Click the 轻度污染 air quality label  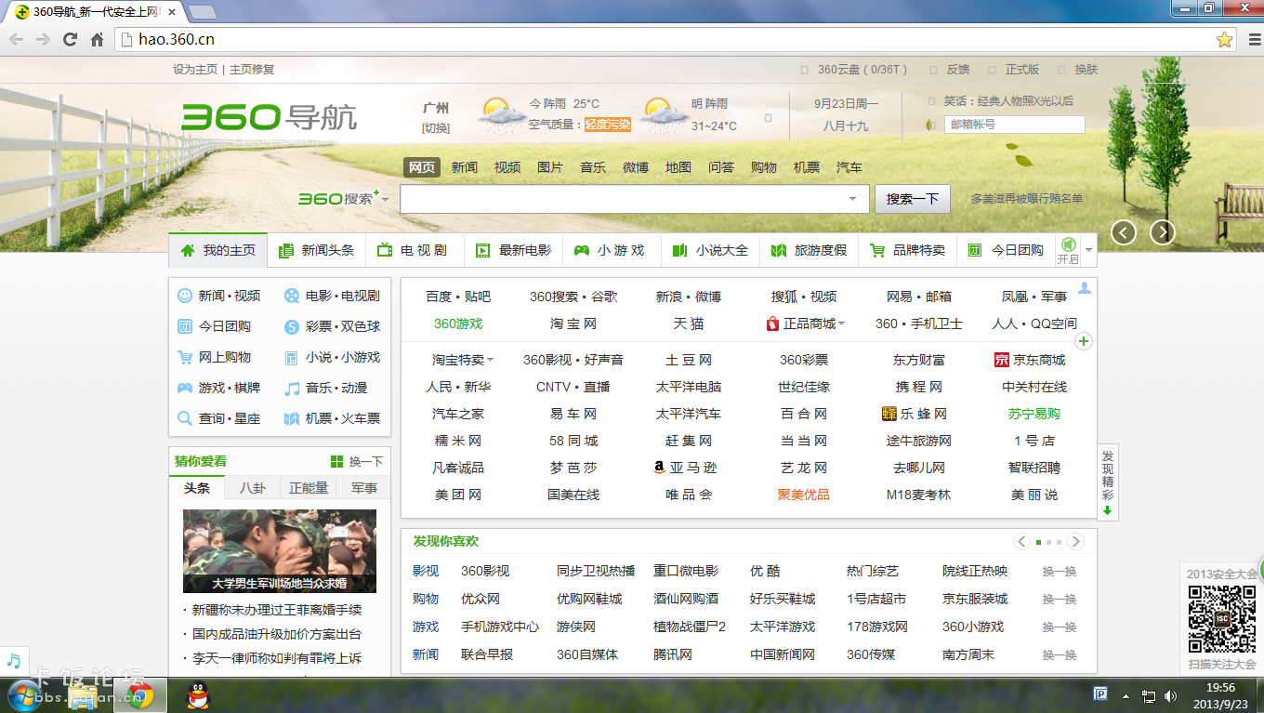608,125
